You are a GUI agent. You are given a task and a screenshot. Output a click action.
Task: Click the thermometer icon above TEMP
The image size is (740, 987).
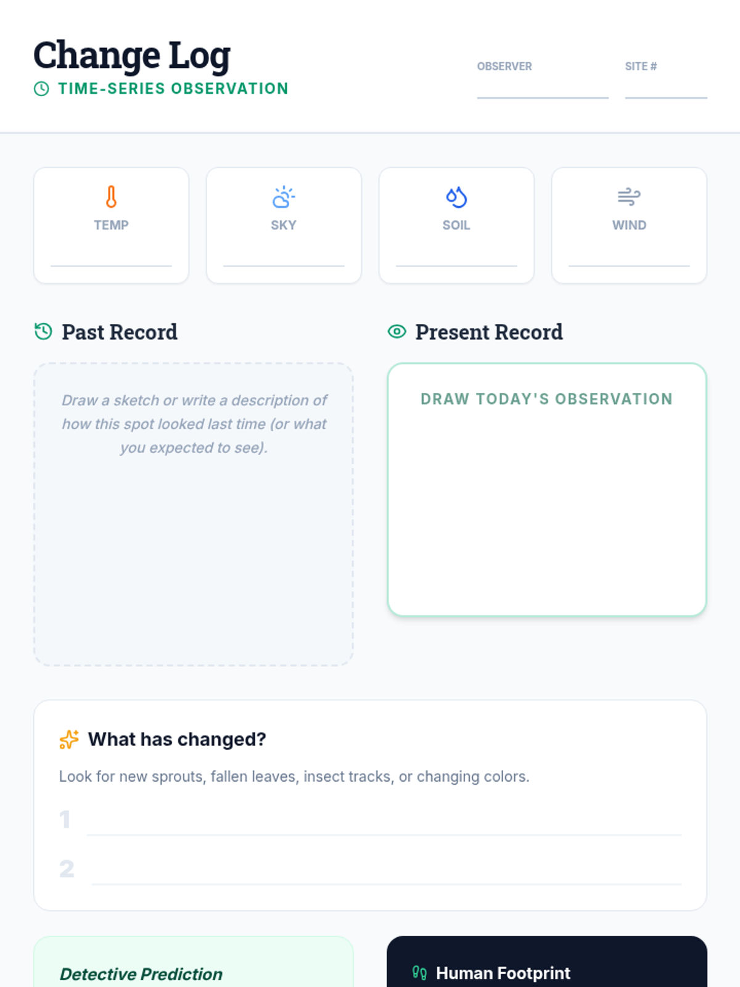tap(111, 197)
